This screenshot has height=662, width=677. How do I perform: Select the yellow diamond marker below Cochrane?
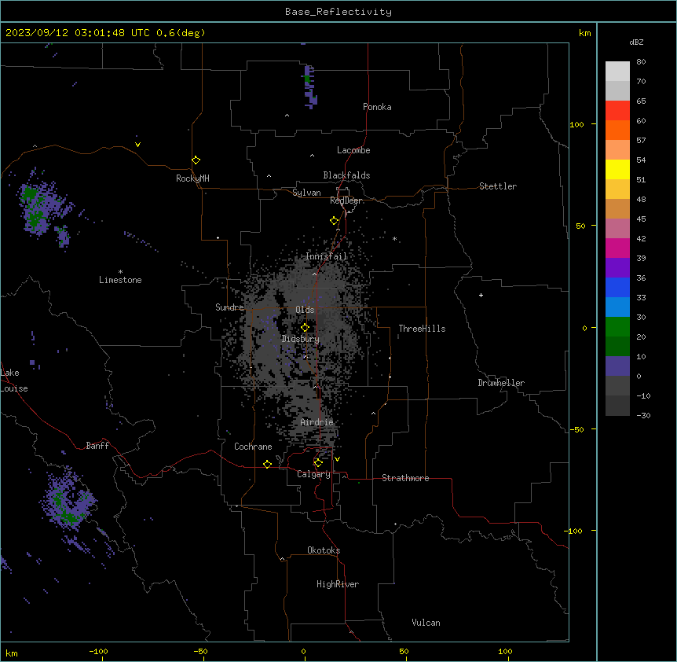coord(267,464)
